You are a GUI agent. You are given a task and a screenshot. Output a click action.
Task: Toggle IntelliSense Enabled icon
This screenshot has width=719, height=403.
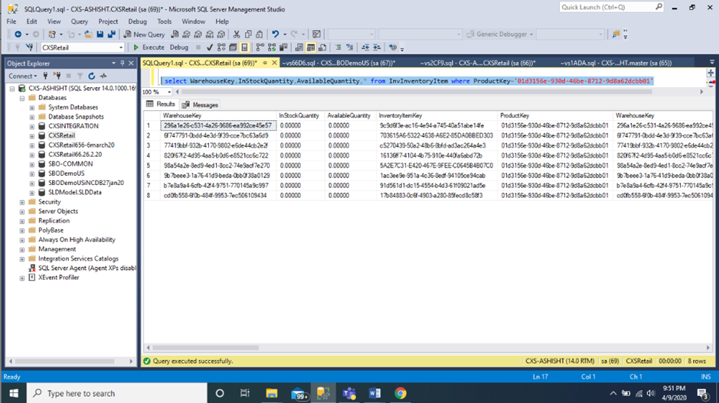click(244, 47)
